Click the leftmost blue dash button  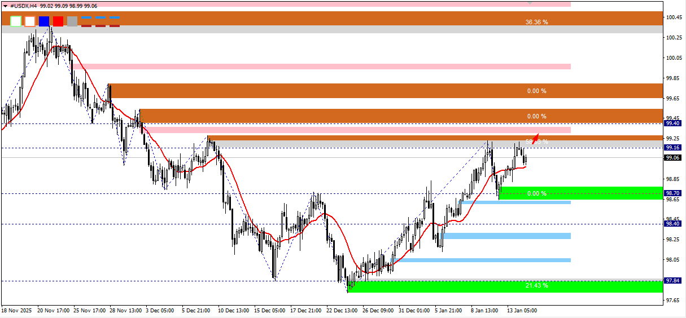pyautogui.click(x=86, y=17)
